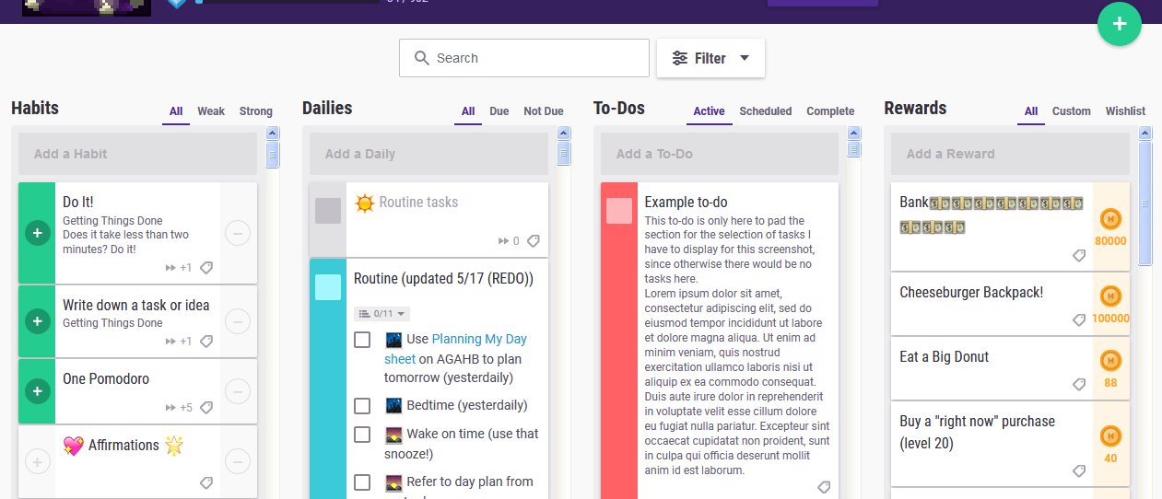Viewport: 1162px width, 499px height.
Task: Click the streak arrows on One Pomodoro habit
Action: coord(170,408)
